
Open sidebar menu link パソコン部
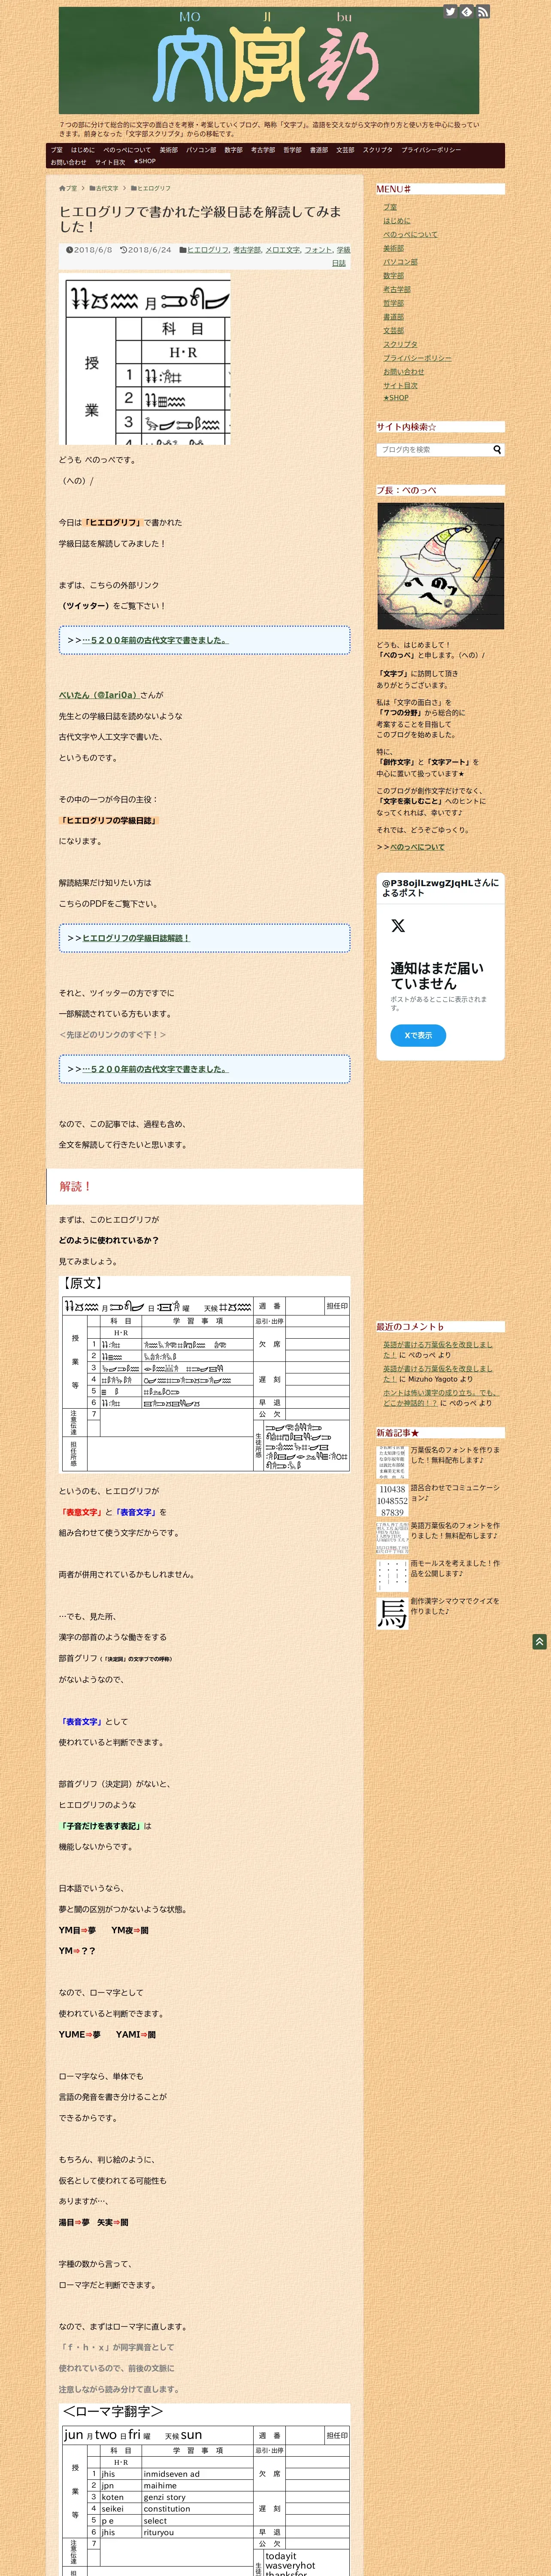point(400,262)
